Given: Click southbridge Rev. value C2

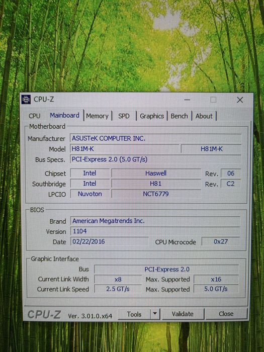Looking at the screenshot, I should [231, 184].
